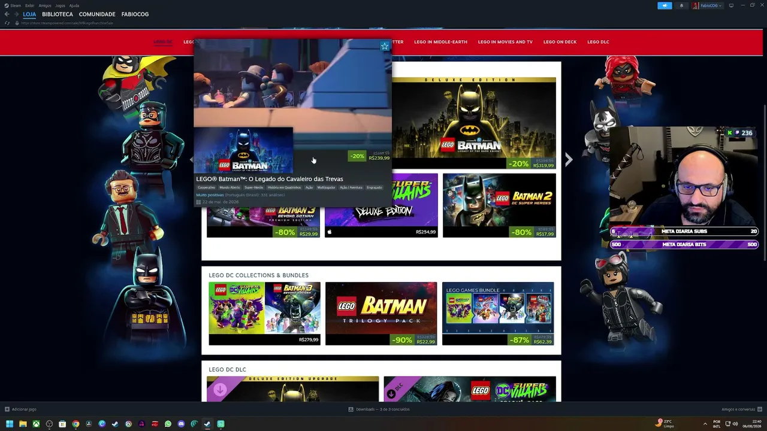Screen dimensions: 767x431
Task: Open File Explorer from the taskbar
Action: coord(23,424)
